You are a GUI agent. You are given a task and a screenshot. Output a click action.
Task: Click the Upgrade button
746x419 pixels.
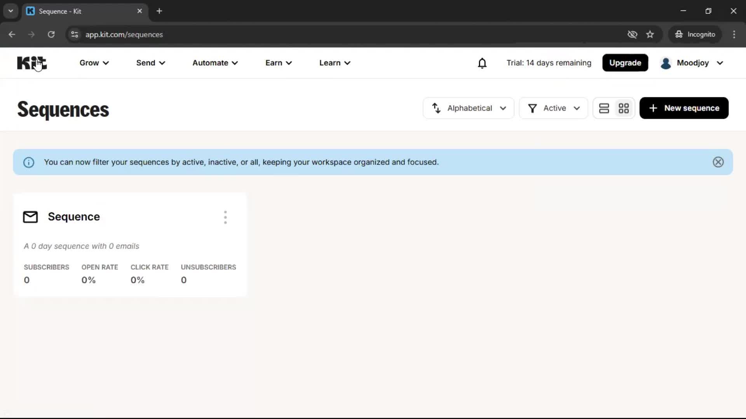pyautogui.click(x=625, y=62)
